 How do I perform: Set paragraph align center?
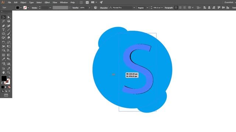(180, 8)
